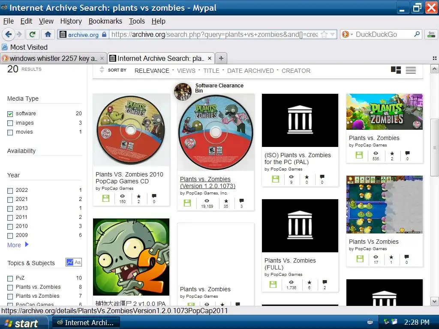Open the Tools menu
Viewport: 439px width, 329px height.
click(x=137, y=21)
